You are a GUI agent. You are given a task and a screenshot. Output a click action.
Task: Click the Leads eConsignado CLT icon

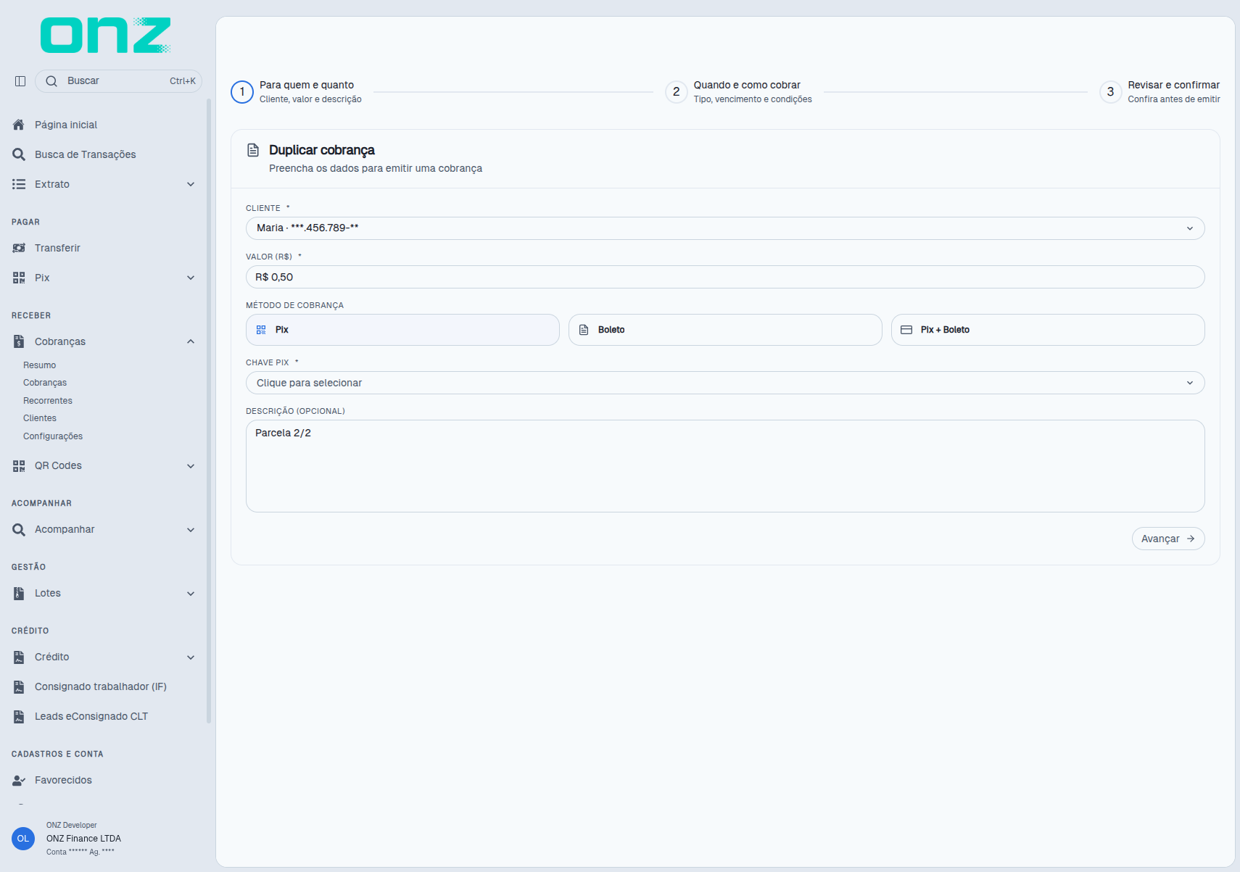(19, 716)
